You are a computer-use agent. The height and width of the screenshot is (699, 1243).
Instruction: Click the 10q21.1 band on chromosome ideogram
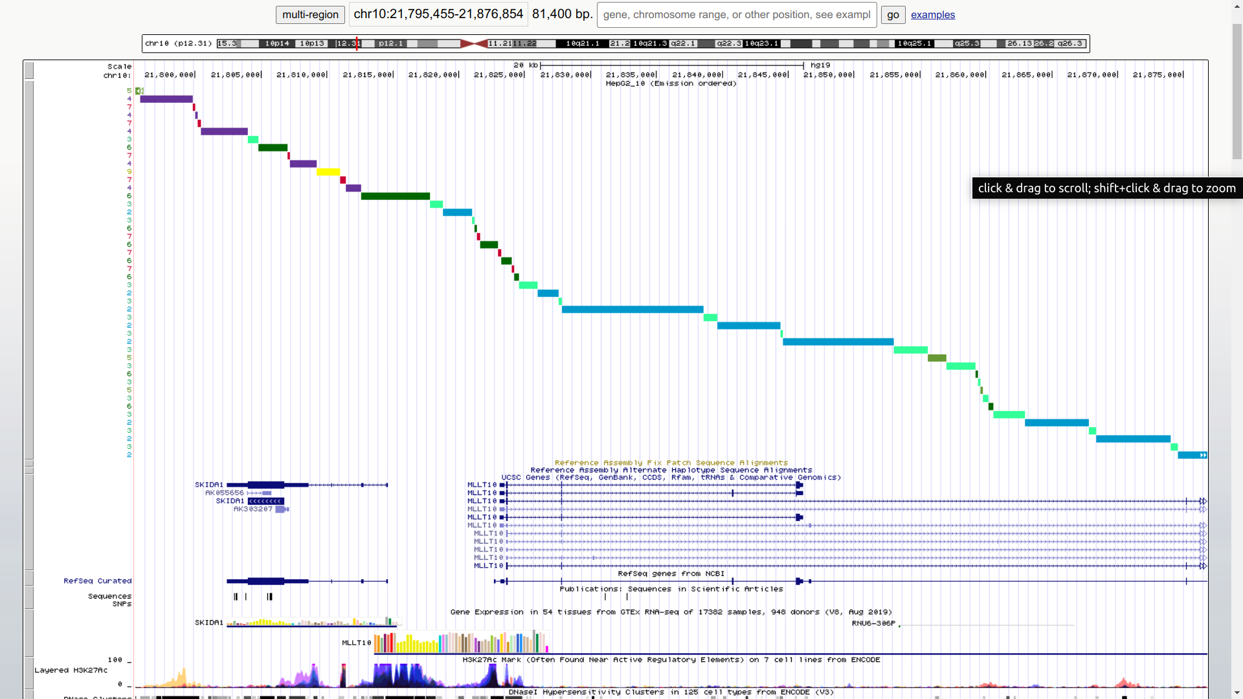click(x=583, y=43)
